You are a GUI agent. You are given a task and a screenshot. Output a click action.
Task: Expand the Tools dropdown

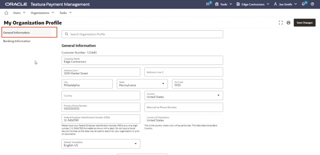[x=223, y=4]
